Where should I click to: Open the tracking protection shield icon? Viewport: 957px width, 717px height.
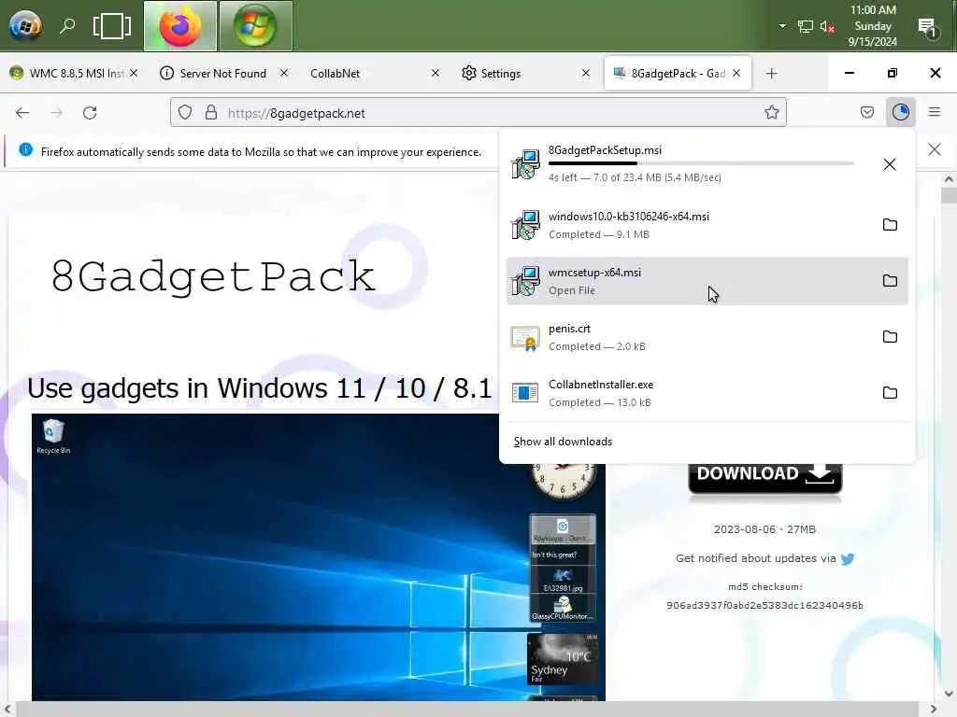(185, 113)
